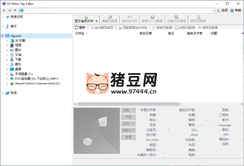
Task: Select the 图片 tree item
Action: point(18,50)
